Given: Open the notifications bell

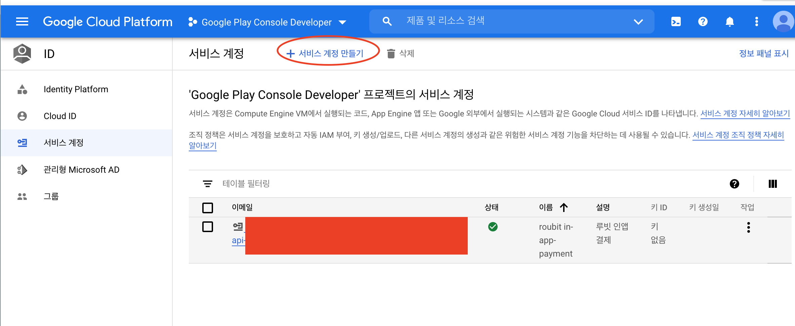Looking at the screenshot, I should coord(729,22).
